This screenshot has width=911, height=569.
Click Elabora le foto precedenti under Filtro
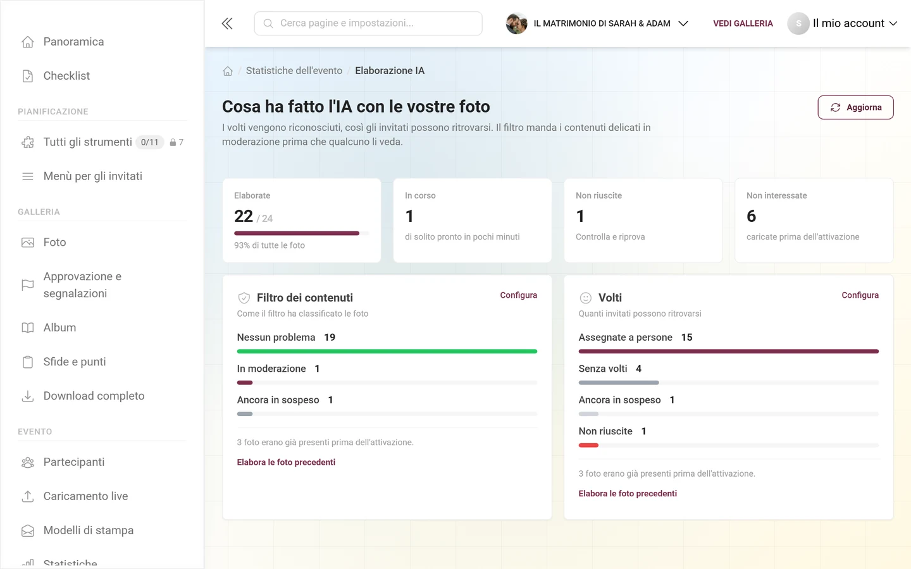click(286, 462)
